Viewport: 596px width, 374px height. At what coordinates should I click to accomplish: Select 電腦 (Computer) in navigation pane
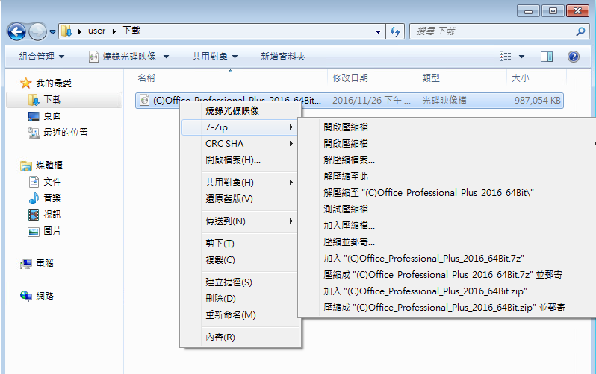coord(44,264)
